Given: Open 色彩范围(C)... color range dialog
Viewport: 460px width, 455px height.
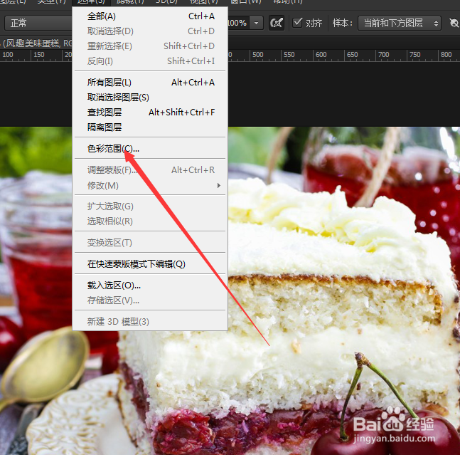Looking at the screenshot, I should [x=150, y=149].
